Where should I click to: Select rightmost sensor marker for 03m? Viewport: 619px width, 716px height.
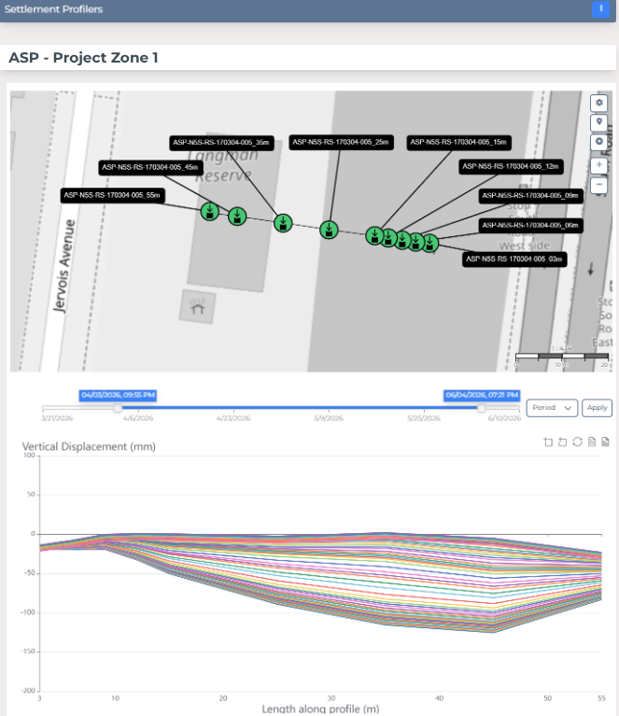tap(429, 244)
